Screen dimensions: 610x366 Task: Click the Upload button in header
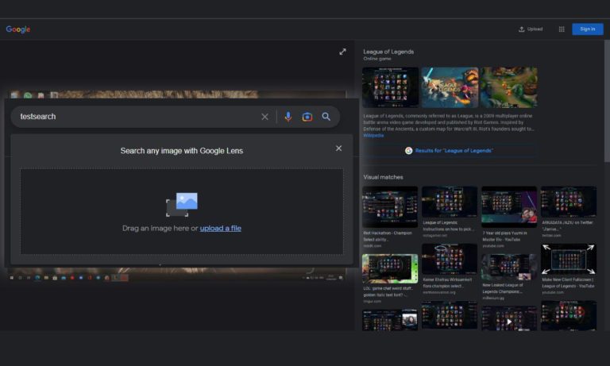531,29
